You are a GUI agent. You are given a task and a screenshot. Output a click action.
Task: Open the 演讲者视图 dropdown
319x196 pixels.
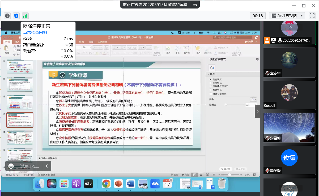tap(287, 16)
